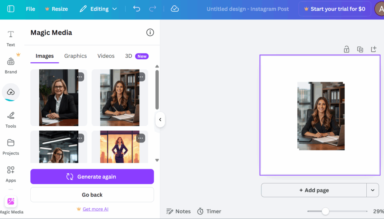Open the Magic Media panel
Viewport: 384px width, 219px height.
pos(10,202)
